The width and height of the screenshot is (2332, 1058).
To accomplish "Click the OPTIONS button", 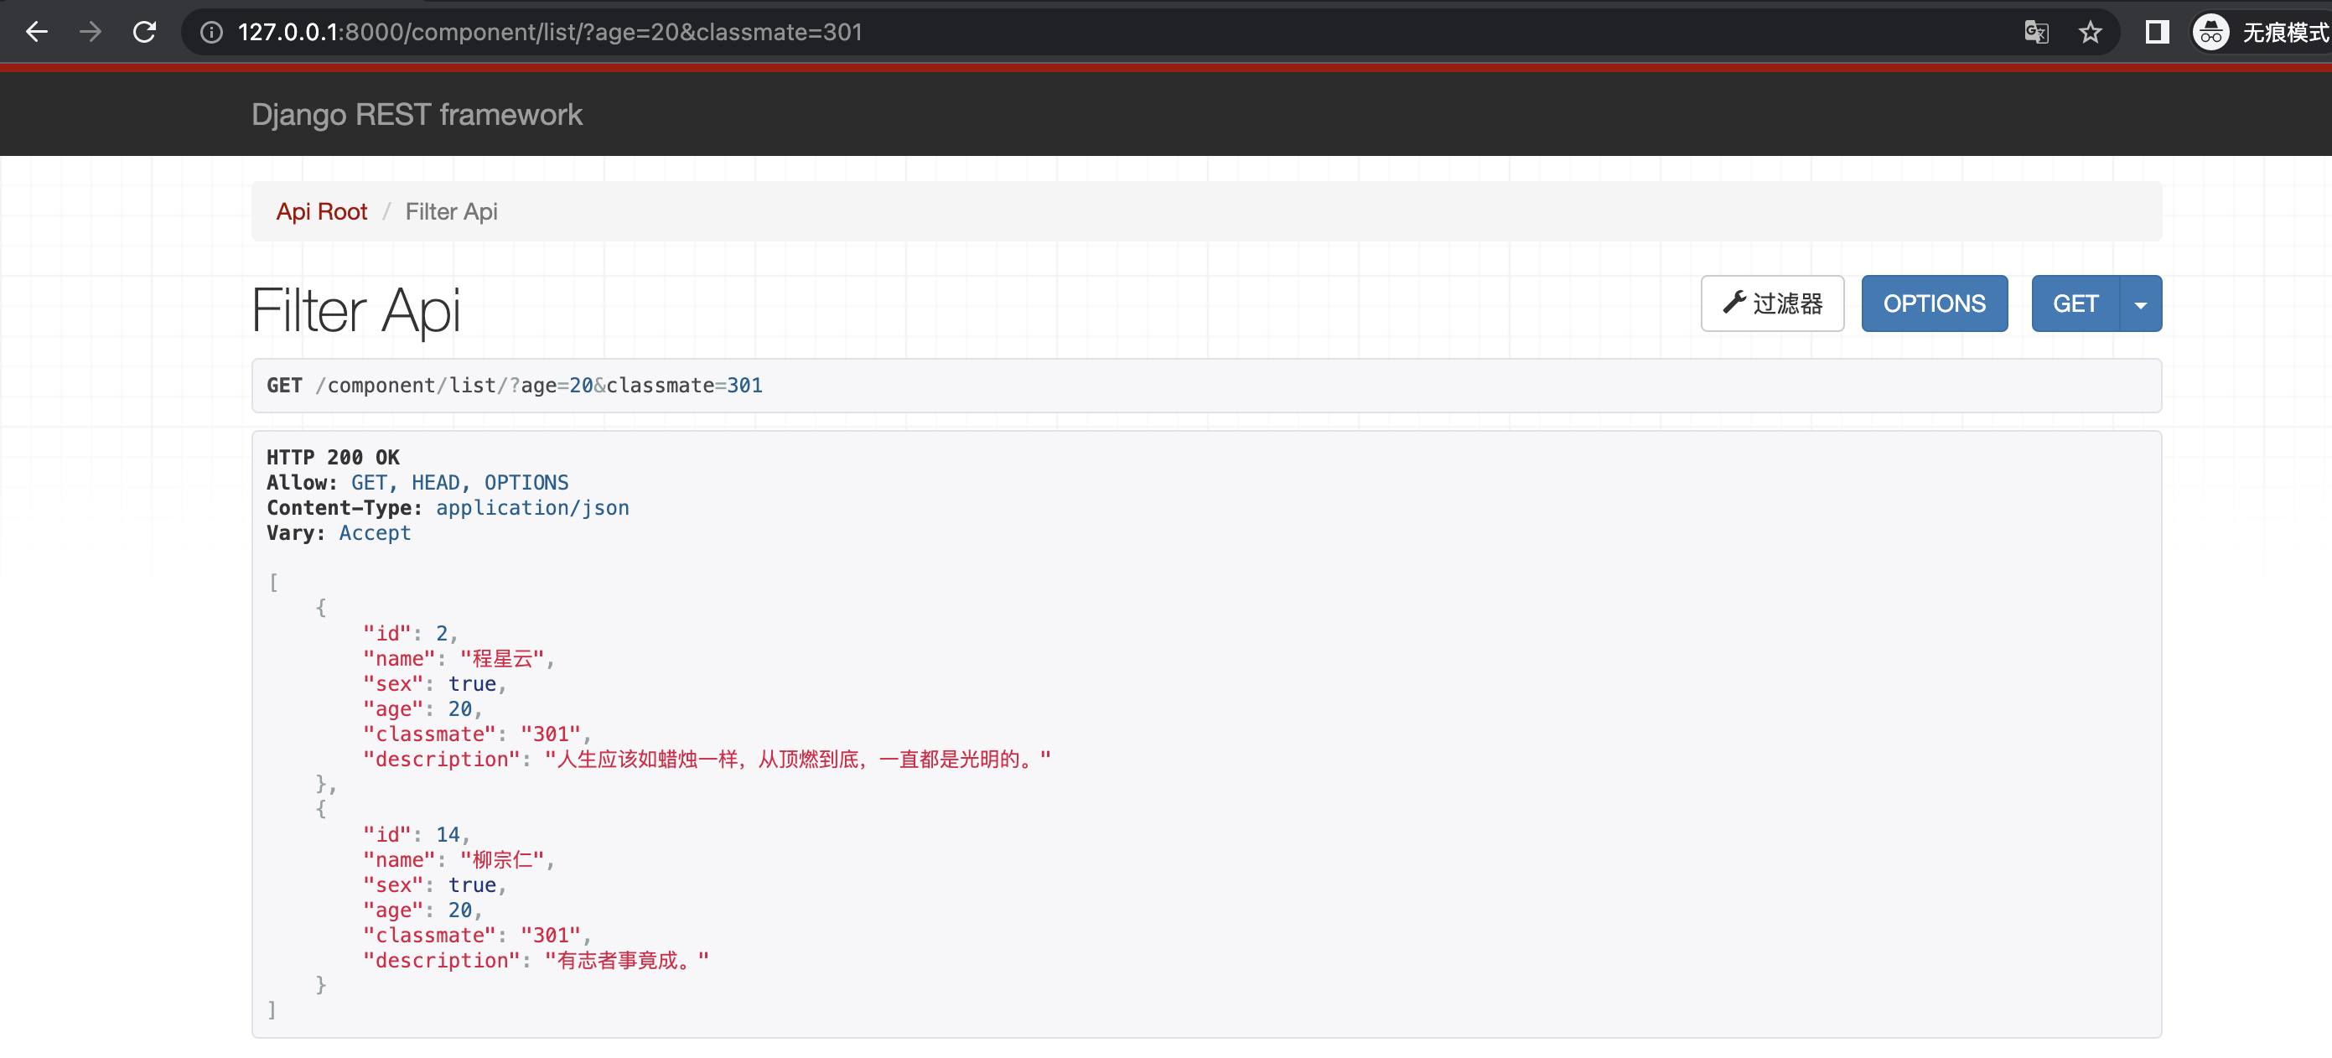I will (1934, 303).
